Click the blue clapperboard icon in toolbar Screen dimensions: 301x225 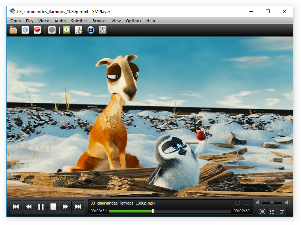tap(91, 30)
